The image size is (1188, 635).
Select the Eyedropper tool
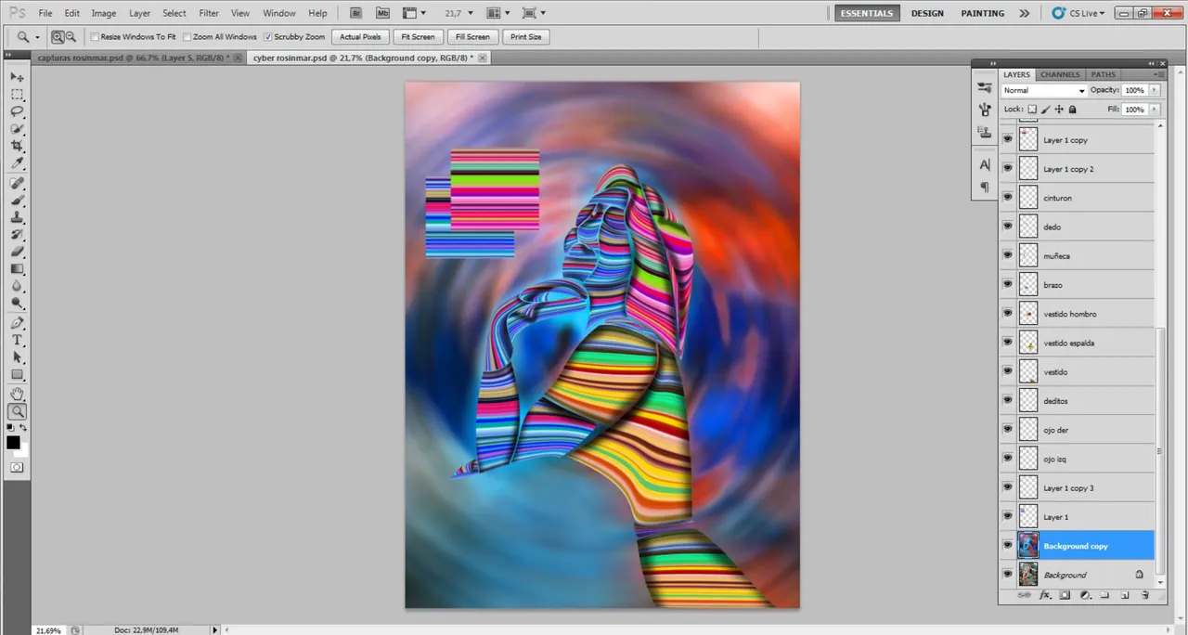click(x=17, y=163)
